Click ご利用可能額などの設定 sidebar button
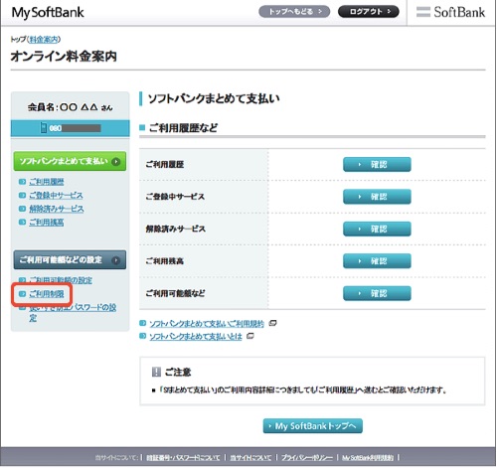497x468 pixels. point(70,259)
